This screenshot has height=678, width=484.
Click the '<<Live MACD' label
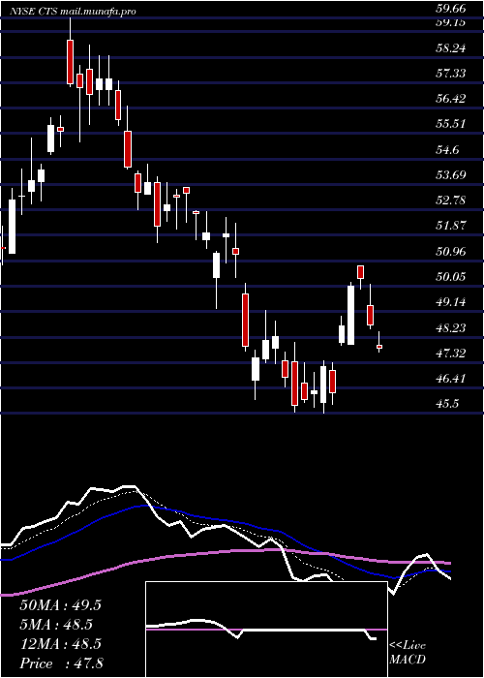[408, 653]
